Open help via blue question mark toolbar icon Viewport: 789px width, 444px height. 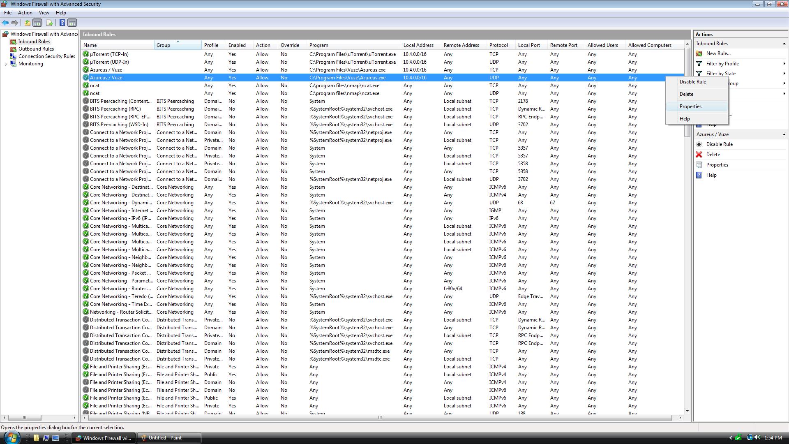[x=62, y=23]
